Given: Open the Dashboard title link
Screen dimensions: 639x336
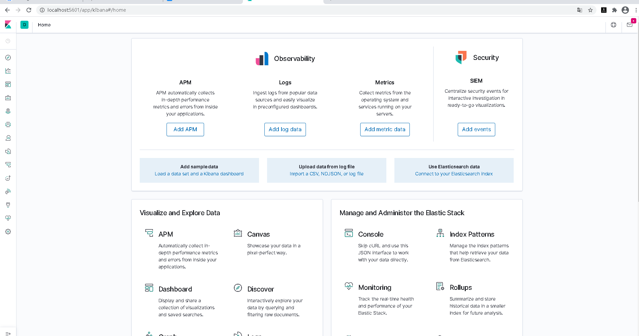Looking at the screenshot, I should [x=175, y=289].
